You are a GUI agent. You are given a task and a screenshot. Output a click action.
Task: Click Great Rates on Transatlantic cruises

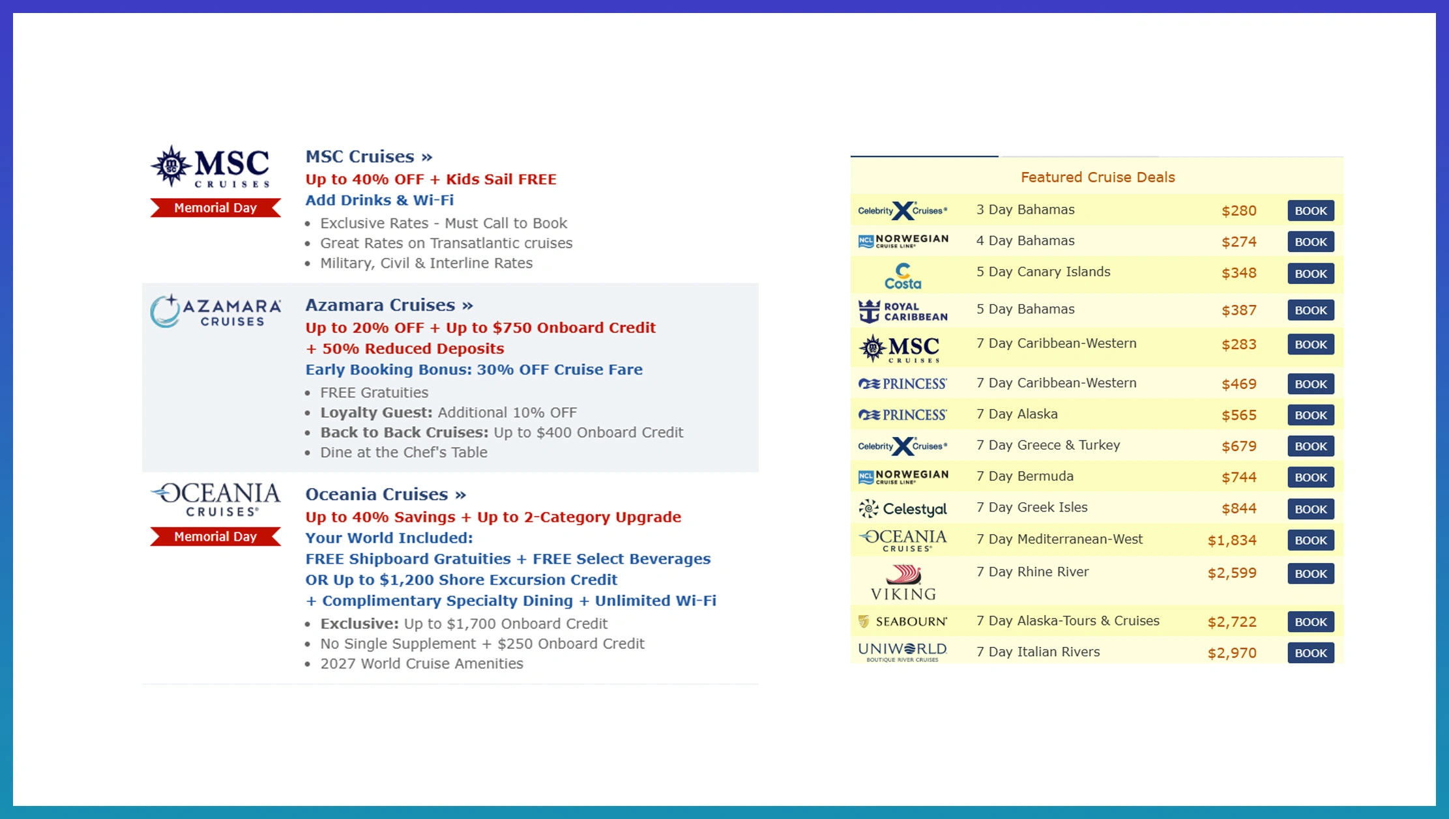point(446,243)
